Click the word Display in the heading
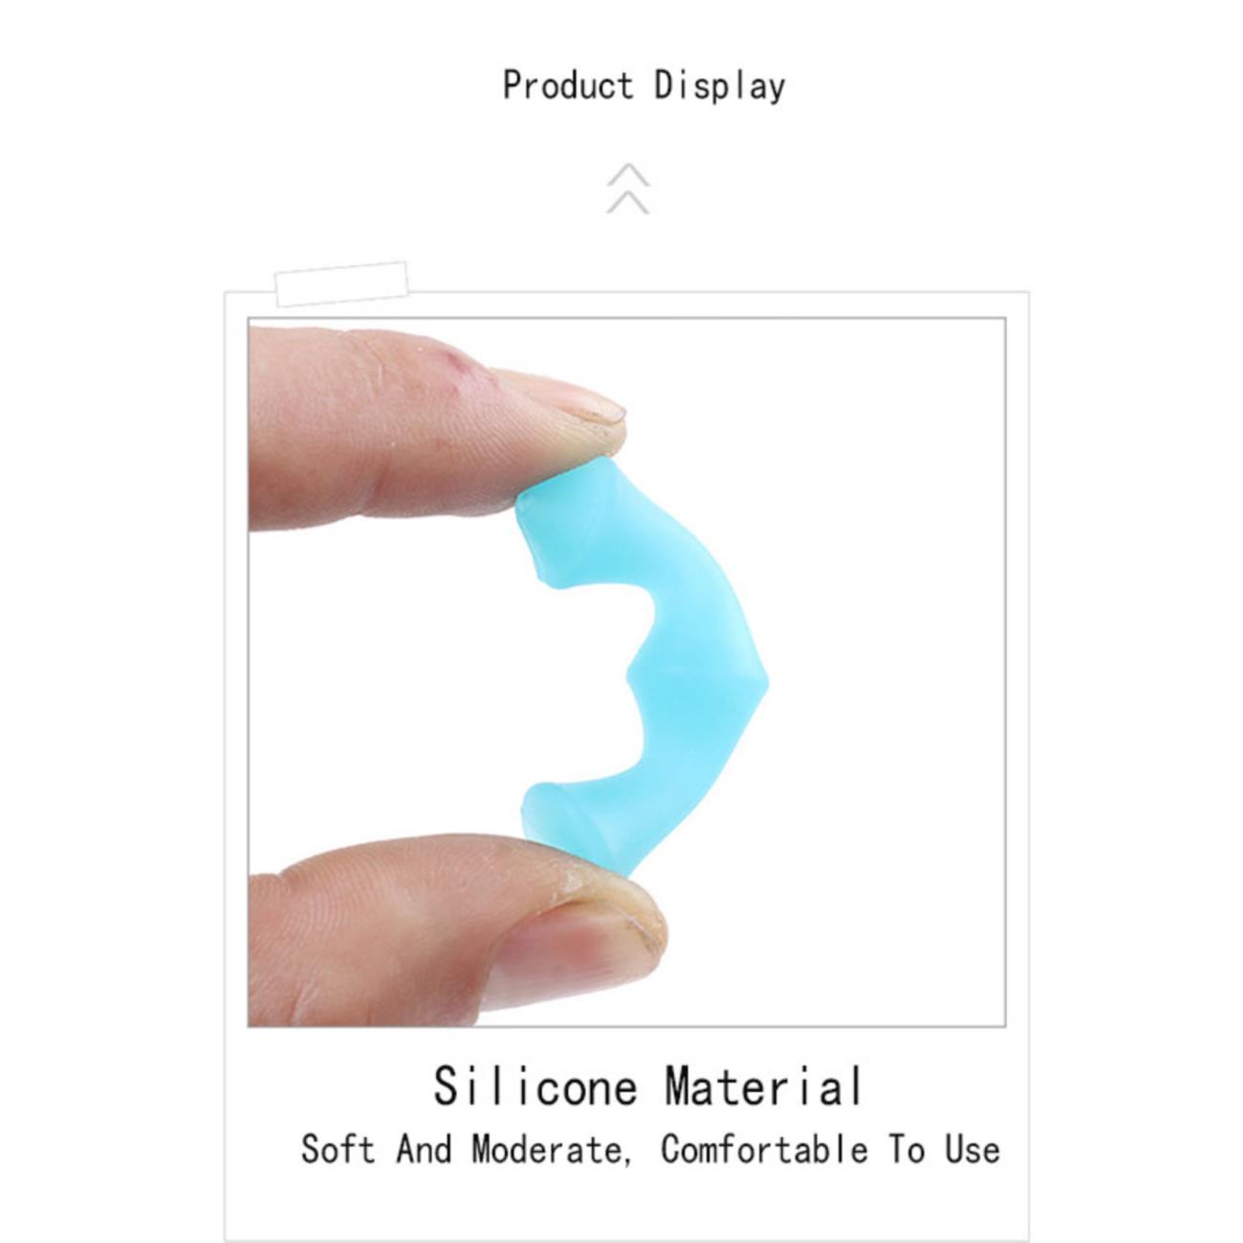Screen dimensions: 1243x1243 [719, 87]
